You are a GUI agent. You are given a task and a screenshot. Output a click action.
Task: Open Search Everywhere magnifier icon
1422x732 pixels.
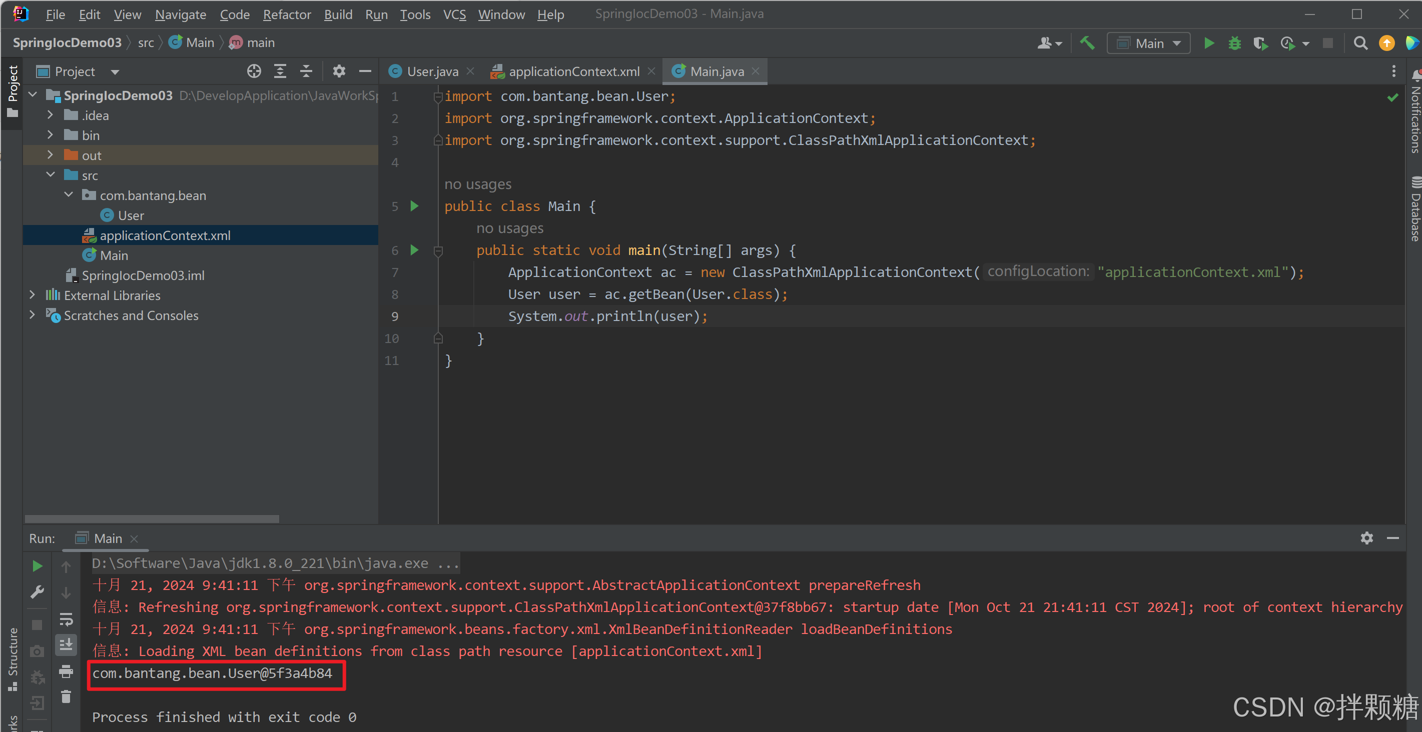(1360, 43)
